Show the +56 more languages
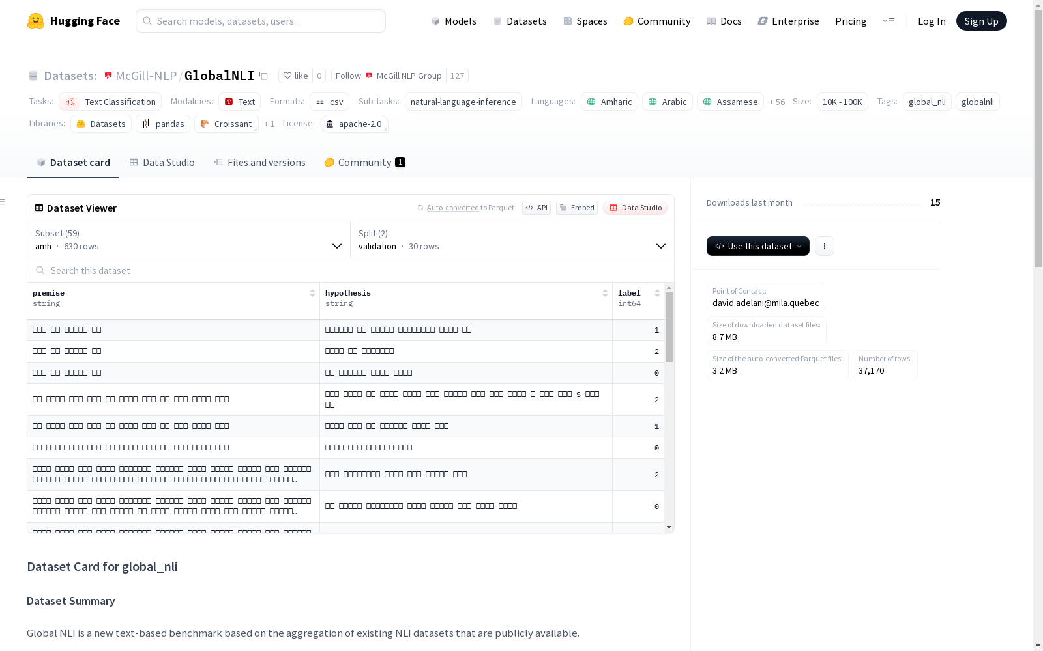Image resolution: width=1043 pixels, height=651 pixels. click(x=777, y=102)
